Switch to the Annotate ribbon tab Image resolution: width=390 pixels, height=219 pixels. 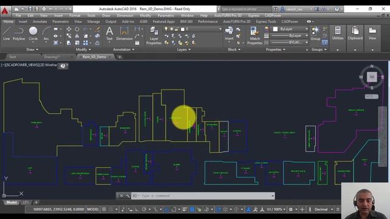(x=40, y=22)
